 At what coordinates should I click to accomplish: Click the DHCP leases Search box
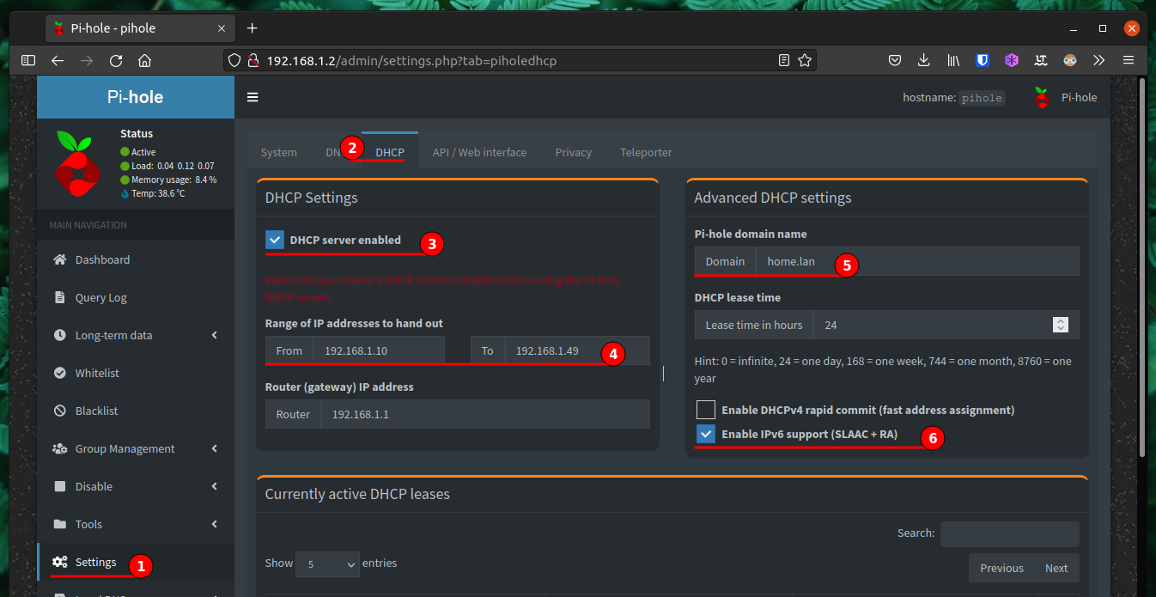point(1010,533)
